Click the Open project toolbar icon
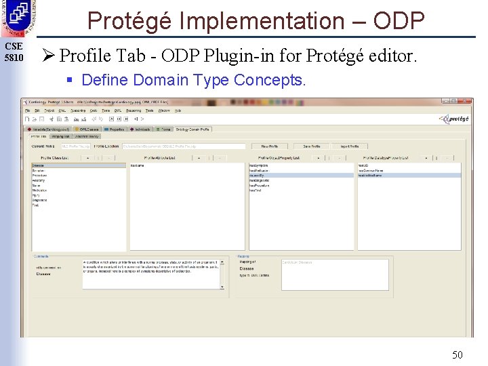Screen dimensions: 488x366 [35, 119]
